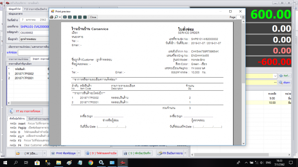Open the function keys help tab
The height and width of the screenshot is (167, 298).
click(17, 118)
